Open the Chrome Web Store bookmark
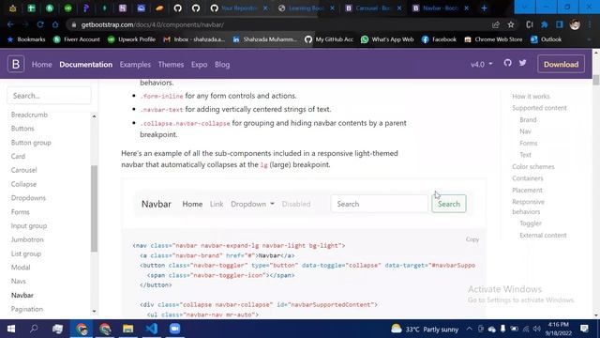Viewport: 600px width, 338px height. pyautogui.click(x=493, y=39)
